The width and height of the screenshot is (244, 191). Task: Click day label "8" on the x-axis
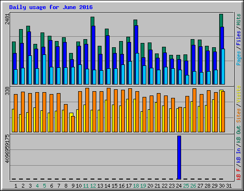(x=66, y=186)
